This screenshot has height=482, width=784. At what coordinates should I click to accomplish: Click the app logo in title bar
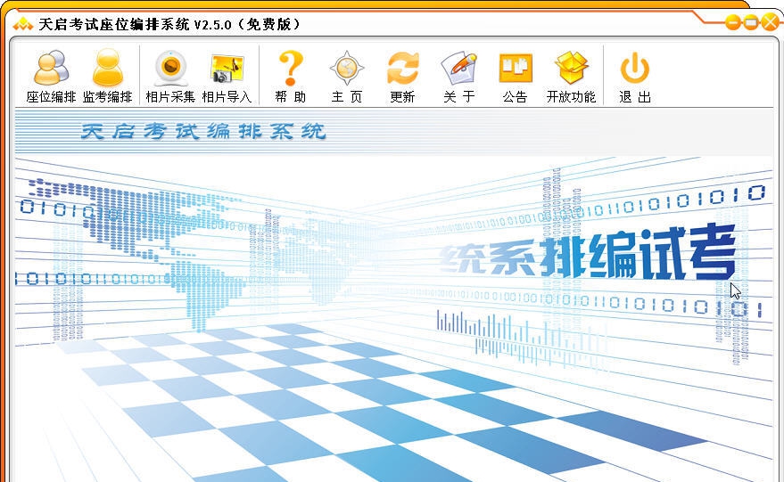click(23, 23)
